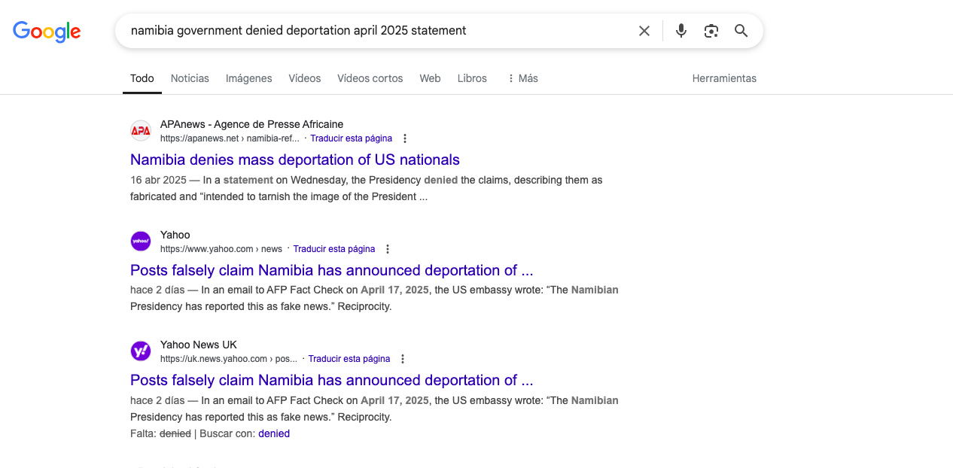Start voice search with microphone icon
The width and height of the screenshot is (953, 468).
point(681,31)
